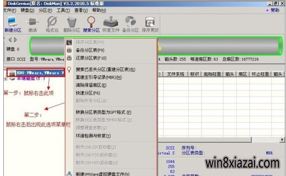Choose 备份分区表(F9) from context menu
The image size is (286, 176).
click(x=90, y=50)
